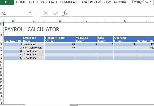Viewport: 154px width, 106px height.
Task: Click the Cancel (X) formula icon
Action: pyautogui.click(x=46, y=13)
